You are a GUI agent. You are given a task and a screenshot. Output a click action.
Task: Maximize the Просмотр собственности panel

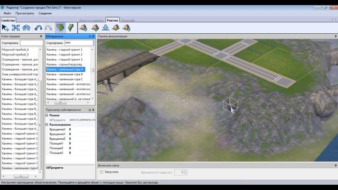click(90, 110)
